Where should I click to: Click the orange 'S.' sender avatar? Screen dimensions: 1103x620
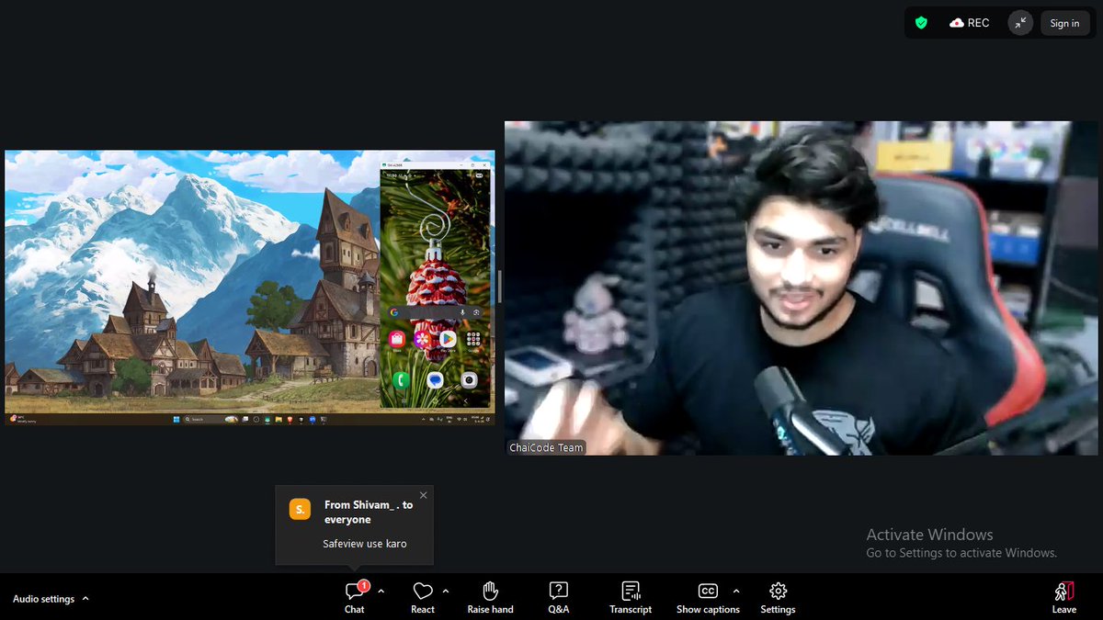click(x=300, y=510)
